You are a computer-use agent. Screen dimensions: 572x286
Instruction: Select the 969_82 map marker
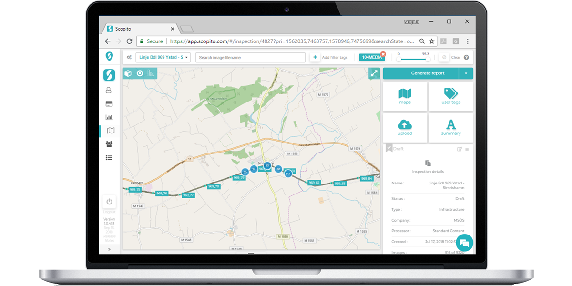tap(314, 183)
